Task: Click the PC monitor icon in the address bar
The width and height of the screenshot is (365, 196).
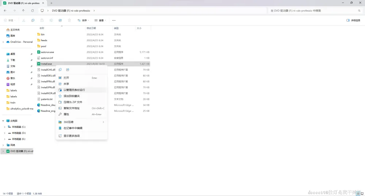Action: pyautogui.click(x=42, y=11)
